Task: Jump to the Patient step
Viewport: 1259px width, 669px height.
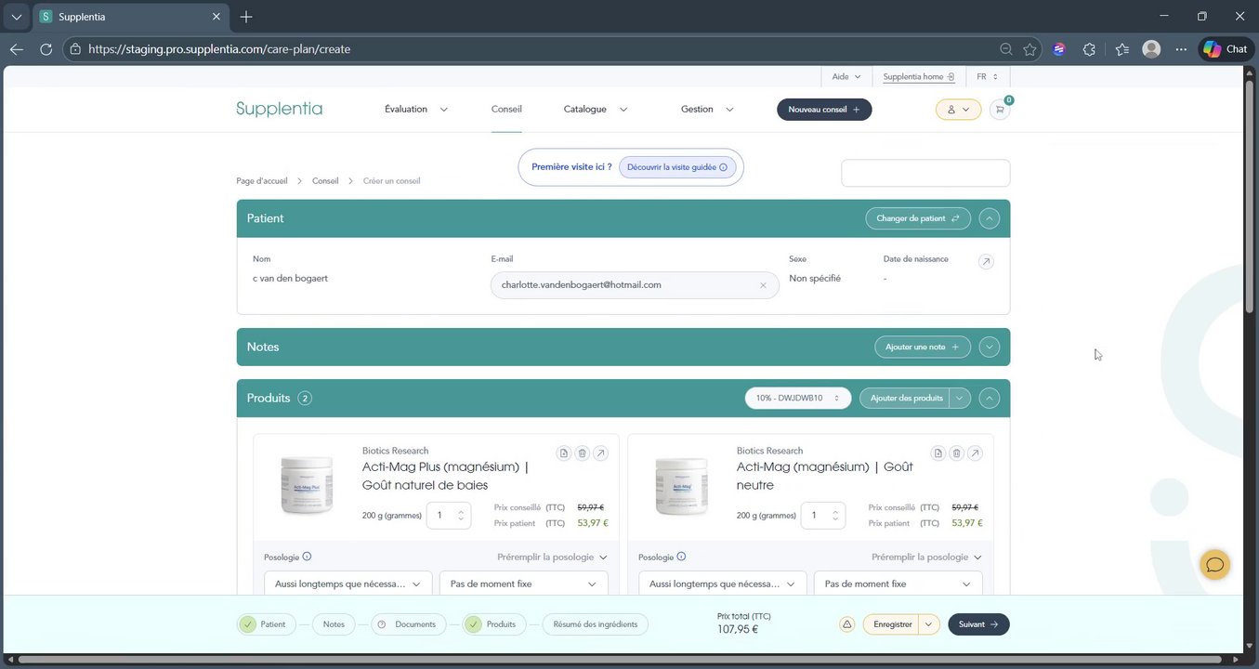Action: (267, 624)
